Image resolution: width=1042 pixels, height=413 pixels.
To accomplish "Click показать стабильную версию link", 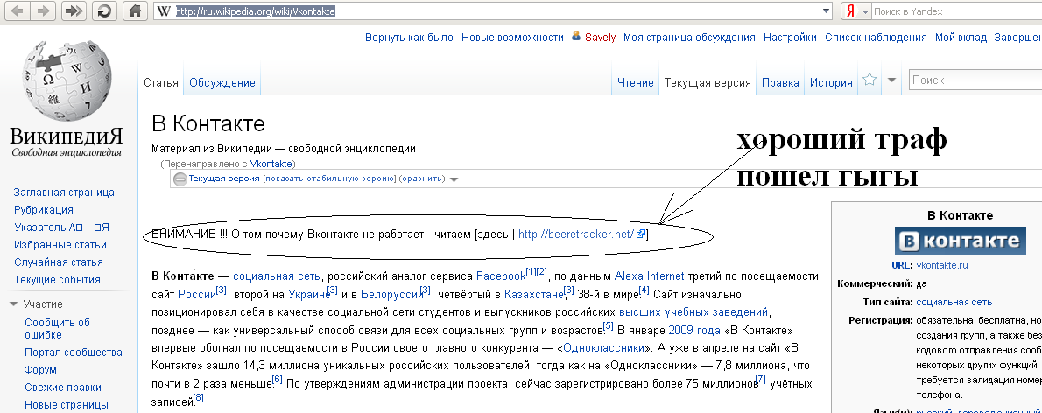I will point(329,178).
